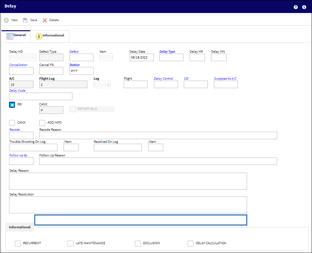Tick the REPORTABLE checkbox
The image size is (312, 253).
point(72,109)
